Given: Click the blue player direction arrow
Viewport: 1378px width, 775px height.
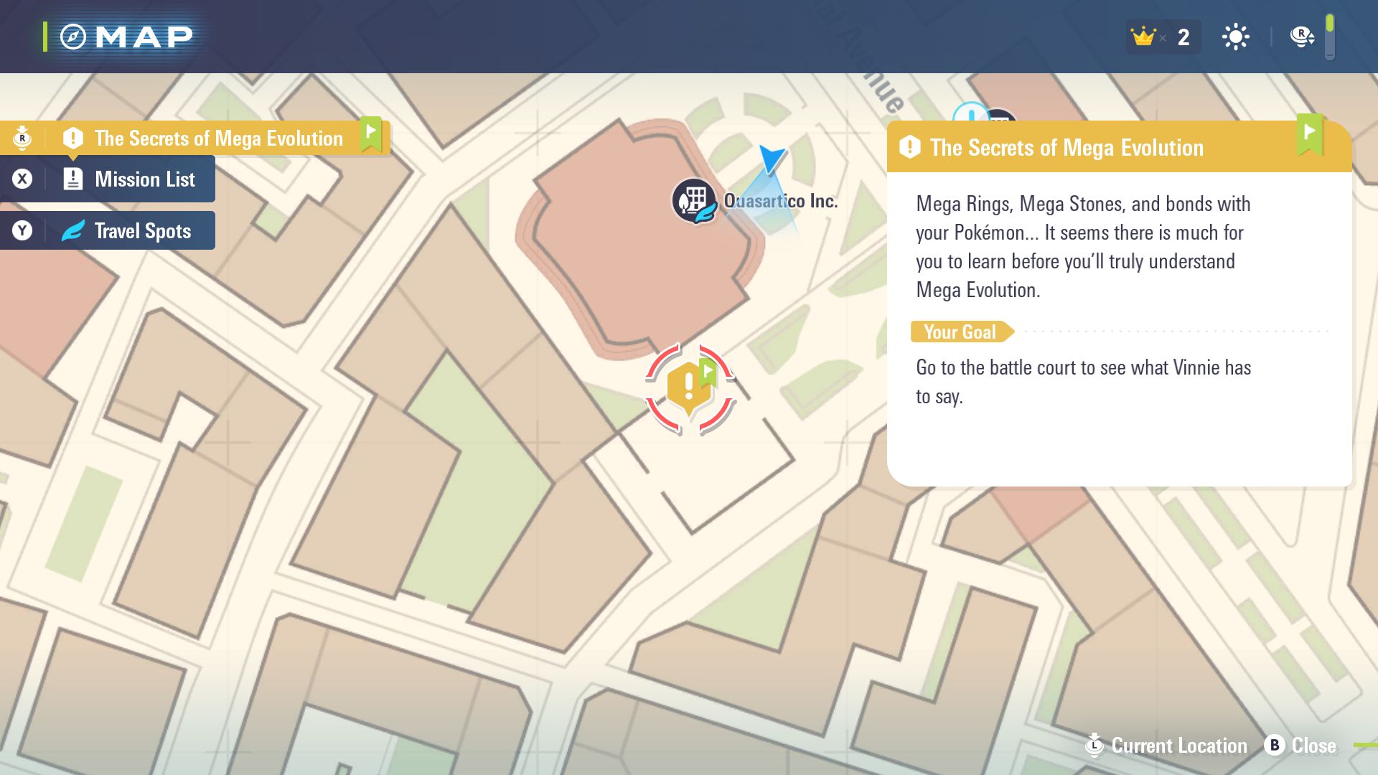Looking at the screenshot, I should click(772, 157).
